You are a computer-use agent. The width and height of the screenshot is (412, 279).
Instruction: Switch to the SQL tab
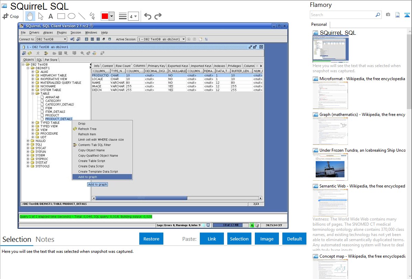click(x=39, y=60)
